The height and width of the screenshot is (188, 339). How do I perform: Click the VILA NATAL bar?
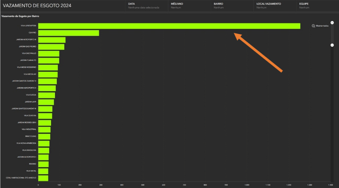[x=43, y=171]
